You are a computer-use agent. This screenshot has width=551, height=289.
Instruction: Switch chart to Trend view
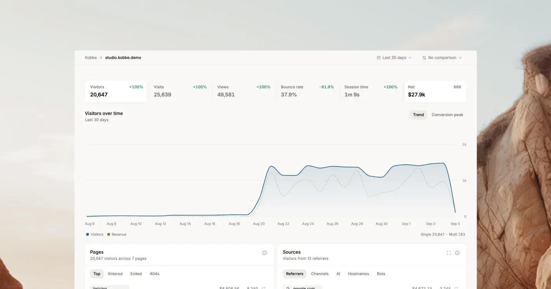[x=418, y=115]
